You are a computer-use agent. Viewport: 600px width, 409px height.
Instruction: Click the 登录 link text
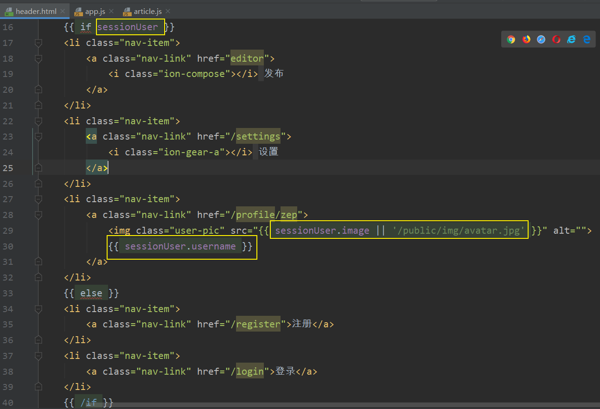[x=285, y=371]
